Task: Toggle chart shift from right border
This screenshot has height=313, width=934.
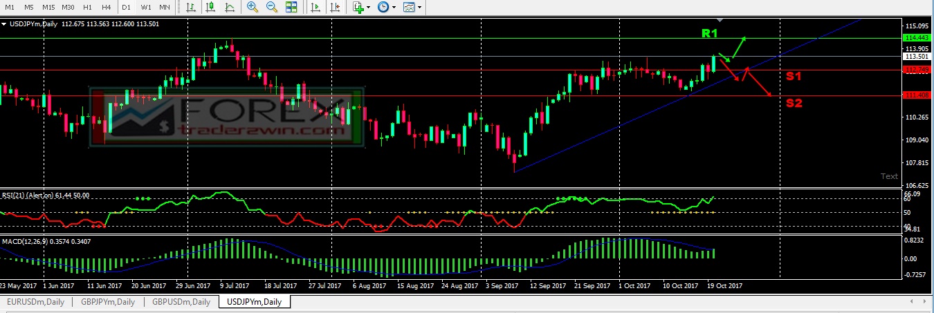Action: point(335,7)
